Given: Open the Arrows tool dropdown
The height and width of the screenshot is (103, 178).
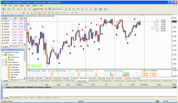Looking at the screenshot, I should (x=40, y=13).
